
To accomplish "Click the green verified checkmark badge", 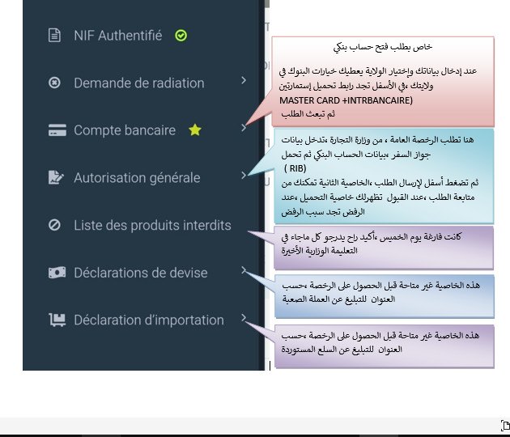I will click(181, 36).
